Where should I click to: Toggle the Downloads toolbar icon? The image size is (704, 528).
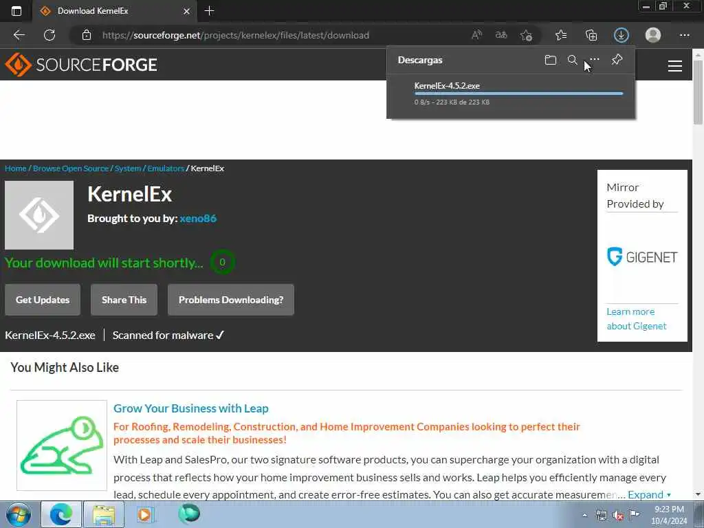pos(621,35)
